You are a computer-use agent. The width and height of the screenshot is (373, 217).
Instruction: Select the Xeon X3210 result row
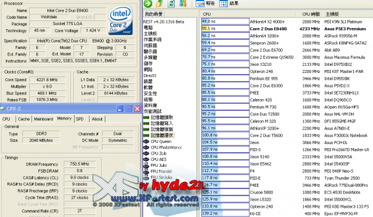coord(287,64)
